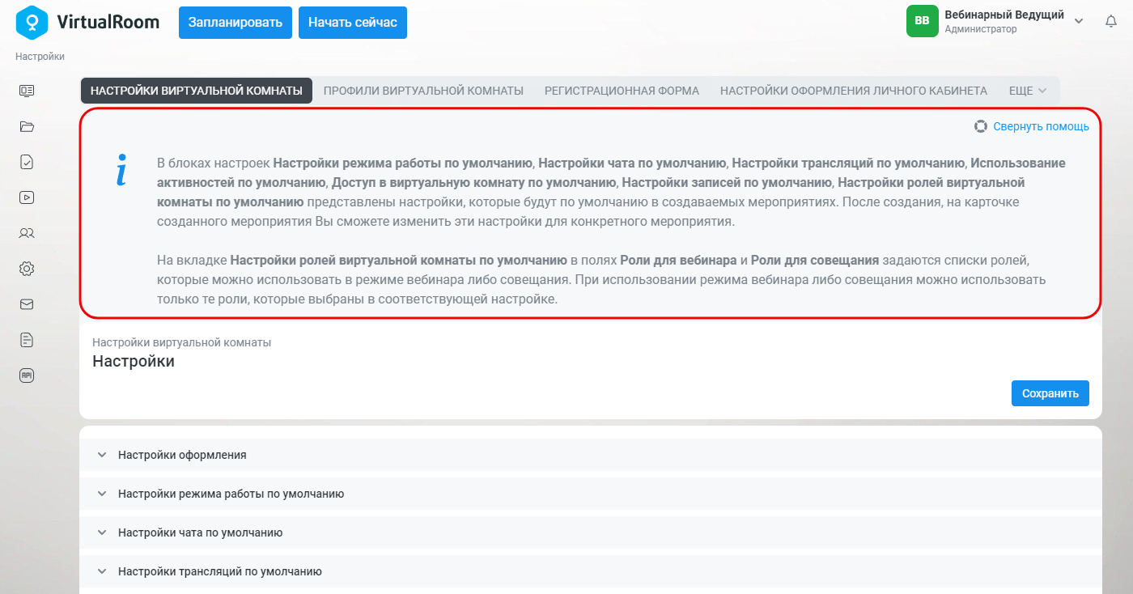Viewport: 1133px width, 594px height.
Task: Open the checked document icon in sidebar
Action: point(27,162)
